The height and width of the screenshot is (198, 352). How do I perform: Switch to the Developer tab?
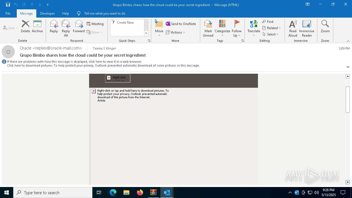pos(47,13)
